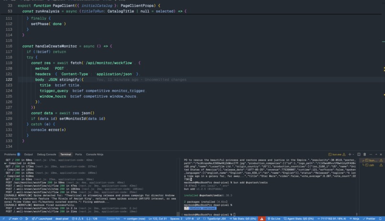
Task: Select the Terminal tab
Action: tap(65, 154)
